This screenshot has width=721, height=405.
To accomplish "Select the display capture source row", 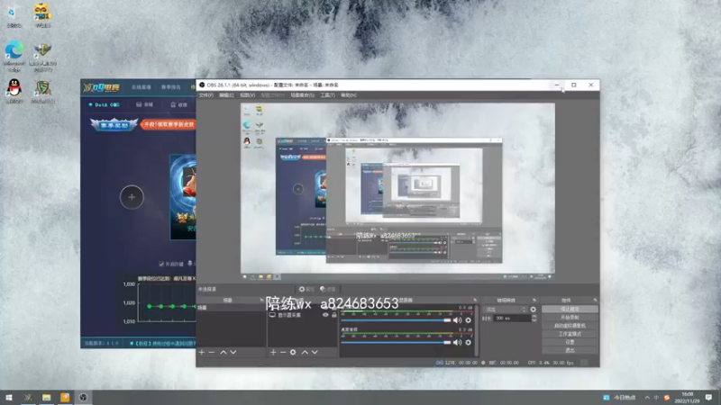I will (x=302, y=315).
